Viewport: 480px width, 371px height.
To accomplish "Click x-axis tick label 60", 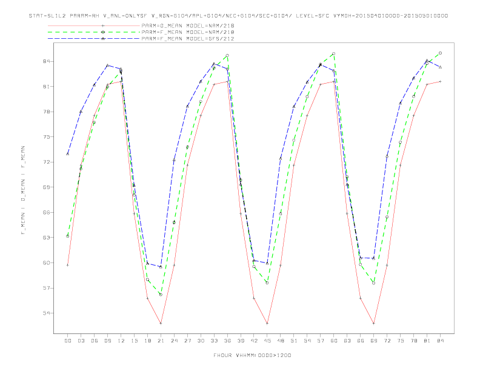I will click(x=334, y=341).
